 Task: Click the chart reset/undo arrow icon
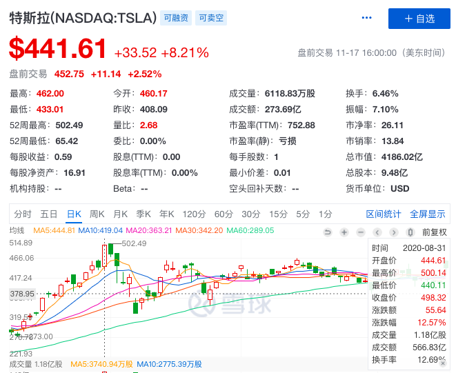pyautogui.click(x=327, y=232)
